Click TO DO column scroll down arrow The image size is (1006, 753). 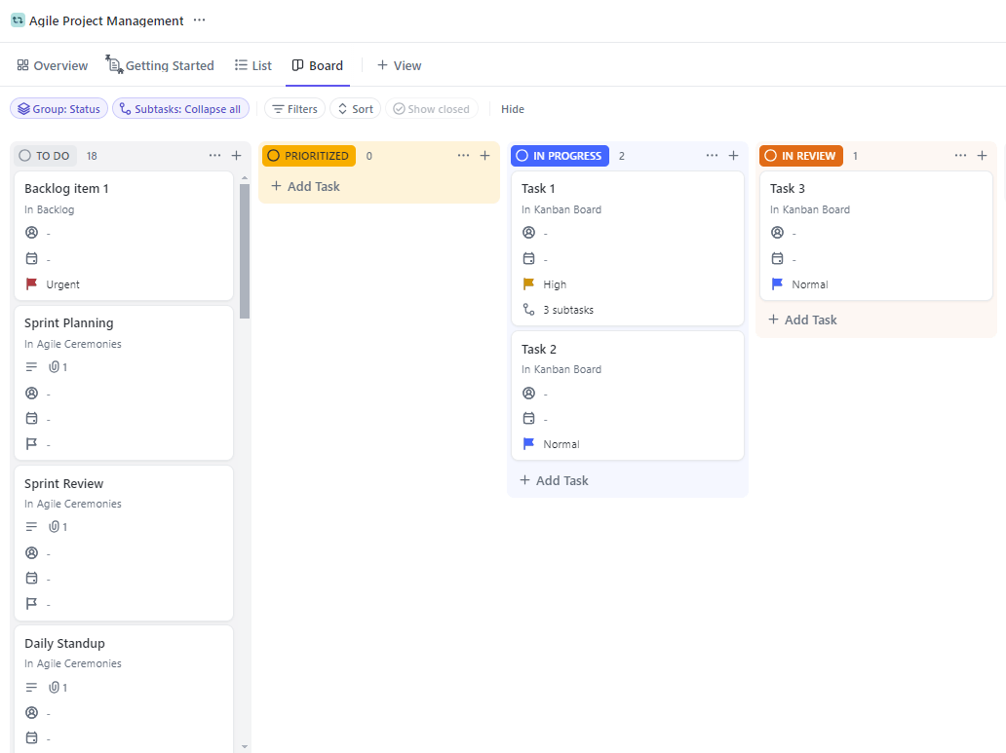[x=245, y=746]
